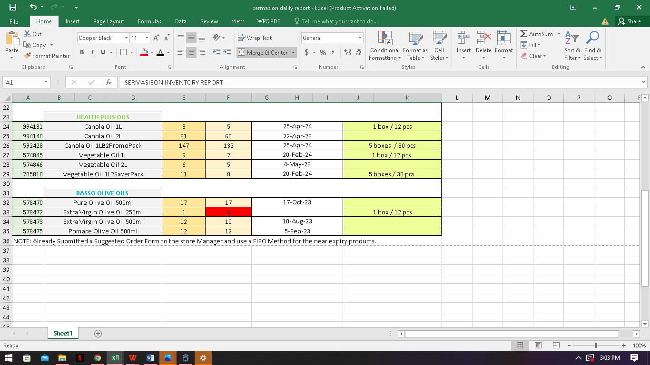Screen dimensions: 650x365
Task: Increase the cell indent
Action: (x=227, y=52)
